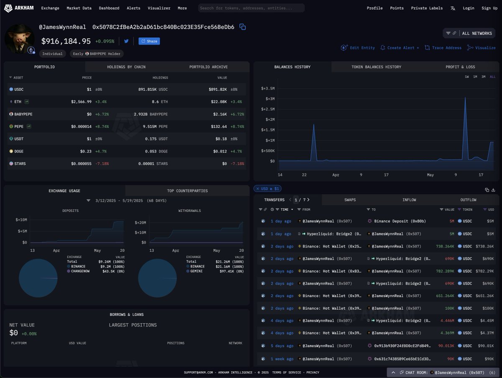Click the blue Share button
The width and height of the screenshot is (502, 378).
[149, 41]
